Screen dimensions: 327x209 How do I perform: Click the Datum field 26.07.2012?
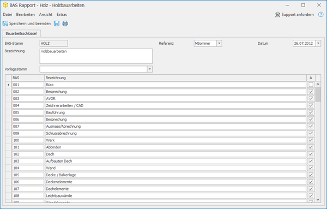coord(304,44)
